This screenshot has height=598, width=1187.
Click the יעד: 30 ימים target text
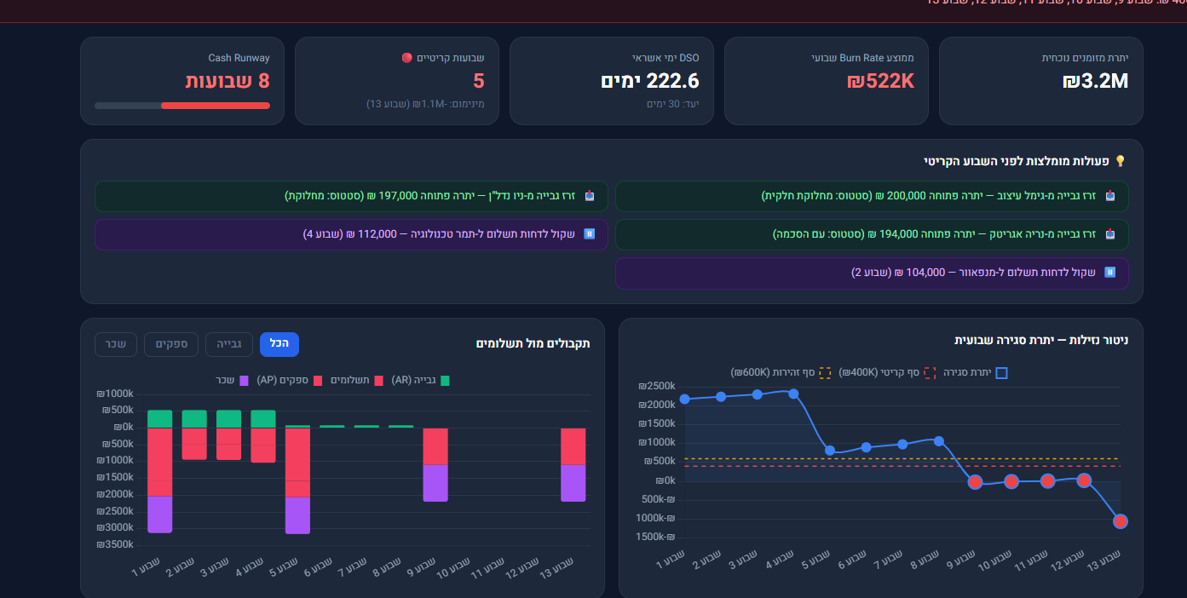click(x=673, y=104)
